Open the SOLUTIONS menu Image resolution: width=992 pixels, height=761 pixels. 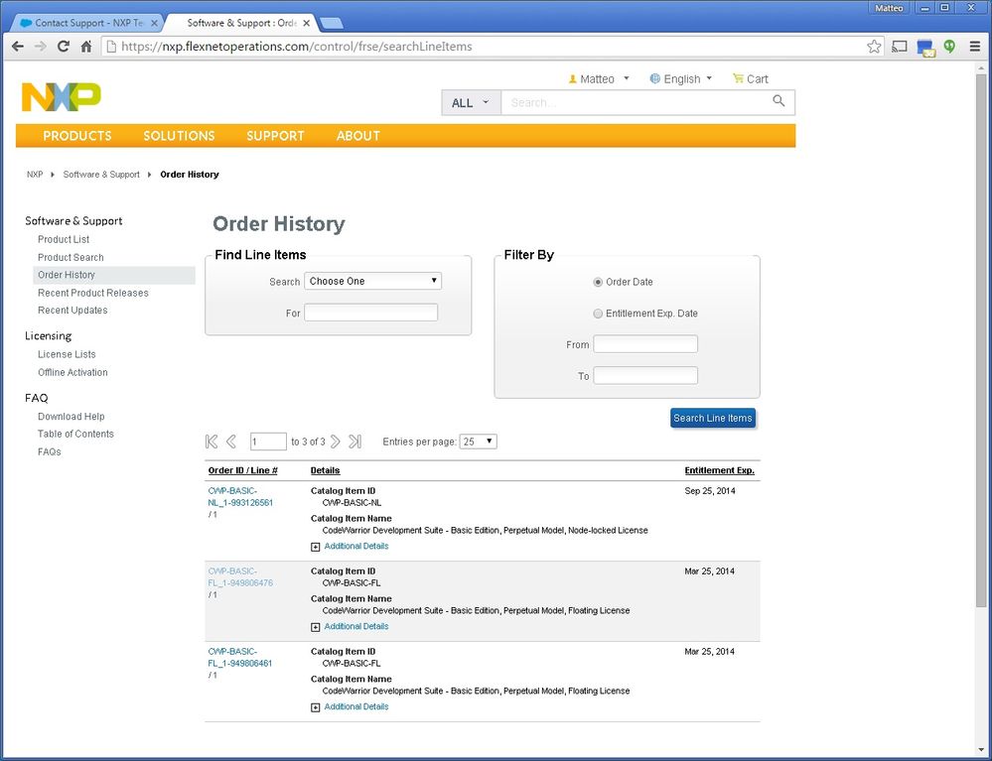tap(179, 136)
